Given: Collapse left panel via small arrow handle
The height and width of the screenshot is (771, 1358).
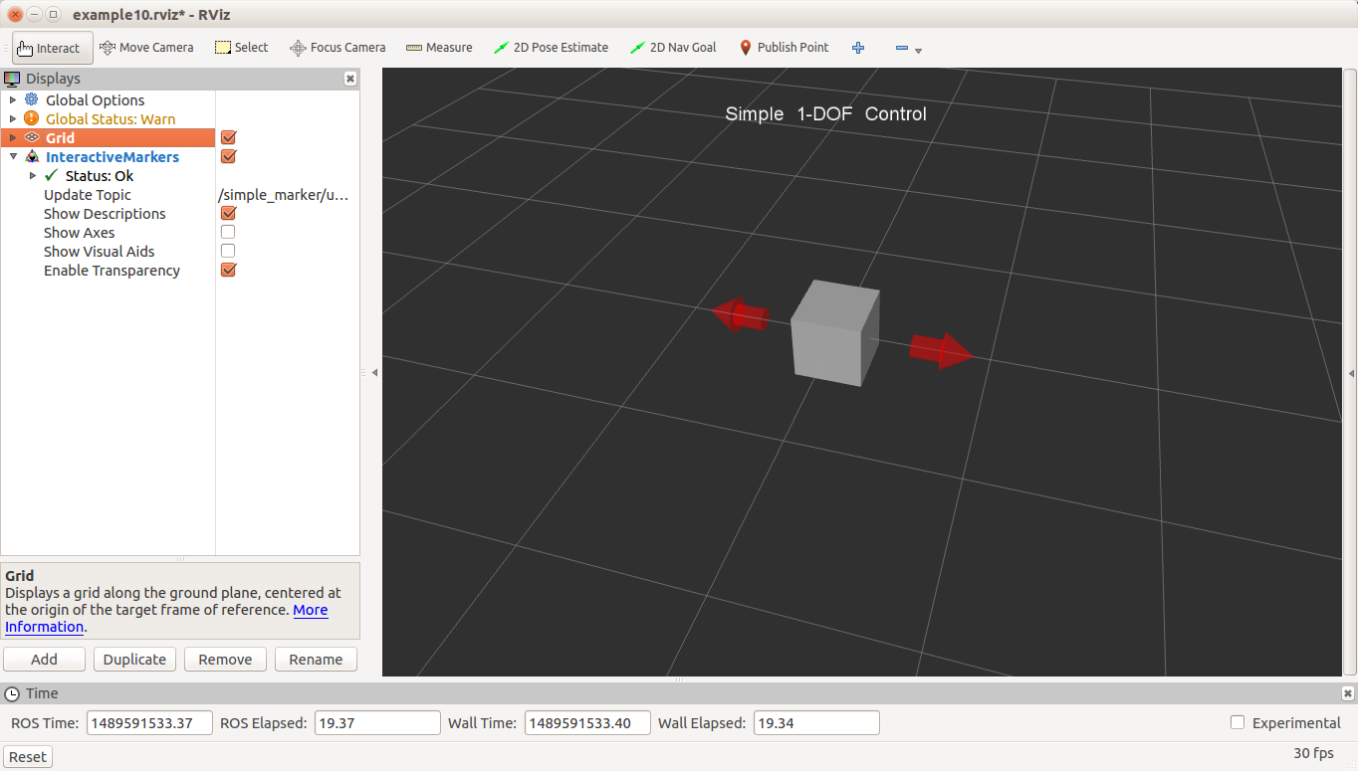Looking at the screenshot, I should 374,372.
